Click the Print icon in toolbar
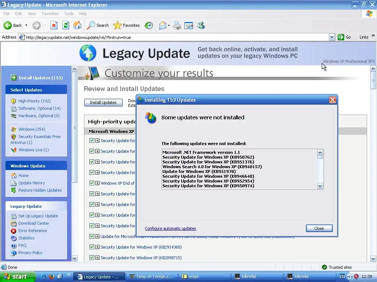The height and width of the screenshot is (282, 377). click(x=177, y=25)
